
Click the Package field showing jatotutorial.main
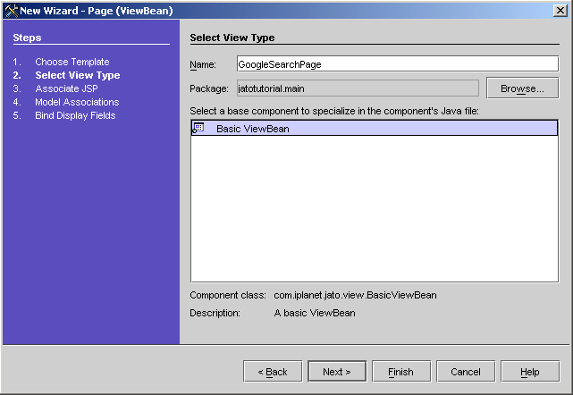[358, 88]
